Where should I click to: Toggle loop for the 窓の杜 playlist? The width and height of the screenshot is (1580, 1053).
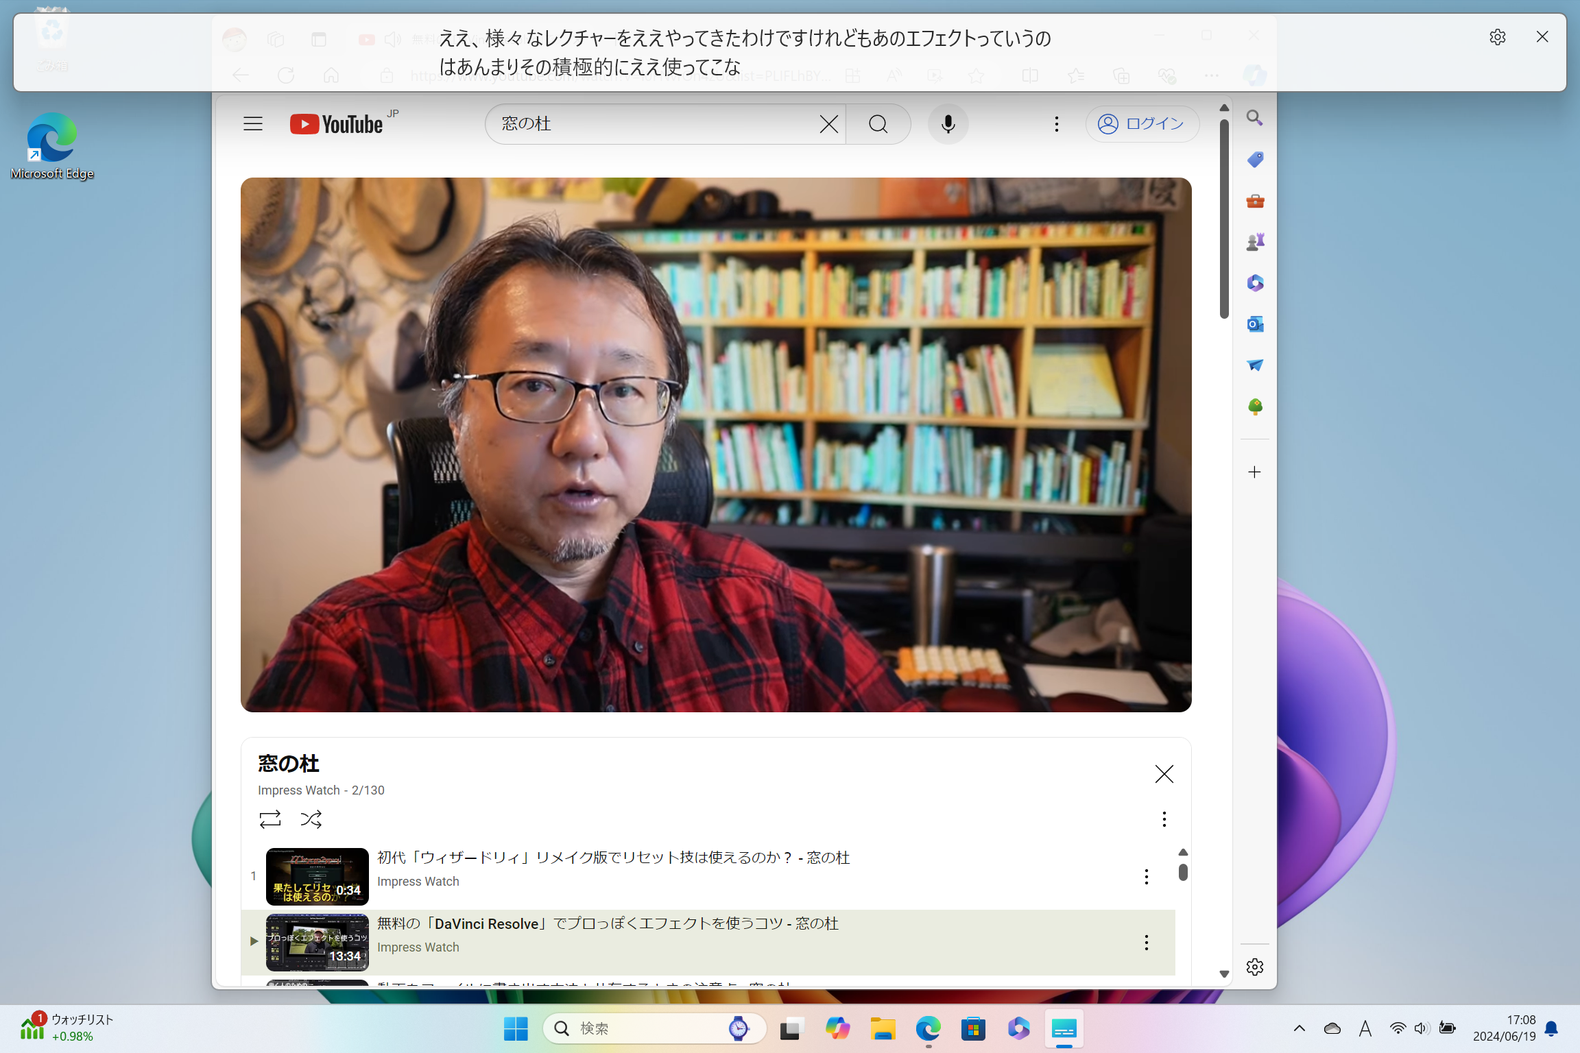[x=270, y=819]
